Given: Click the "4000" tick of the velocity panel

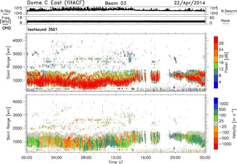Looking at the screenshot, I should (17, 102).
